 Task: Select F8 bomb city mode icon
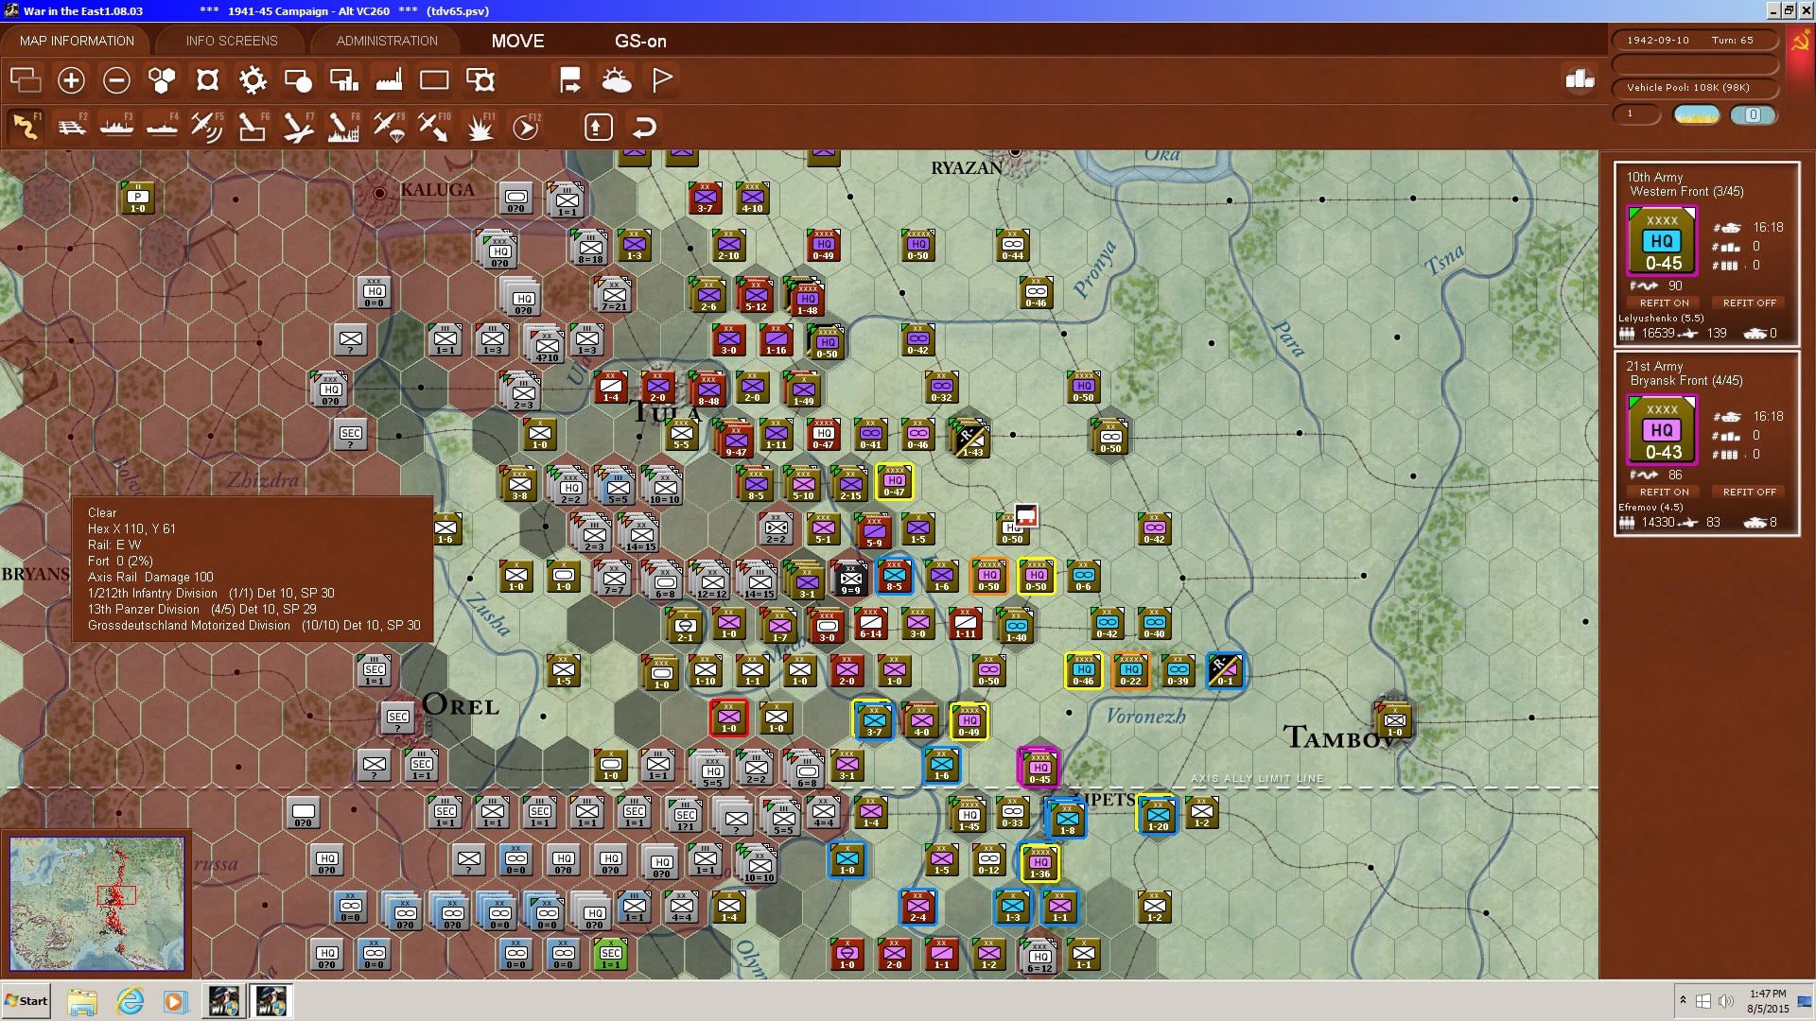(343, 127)
